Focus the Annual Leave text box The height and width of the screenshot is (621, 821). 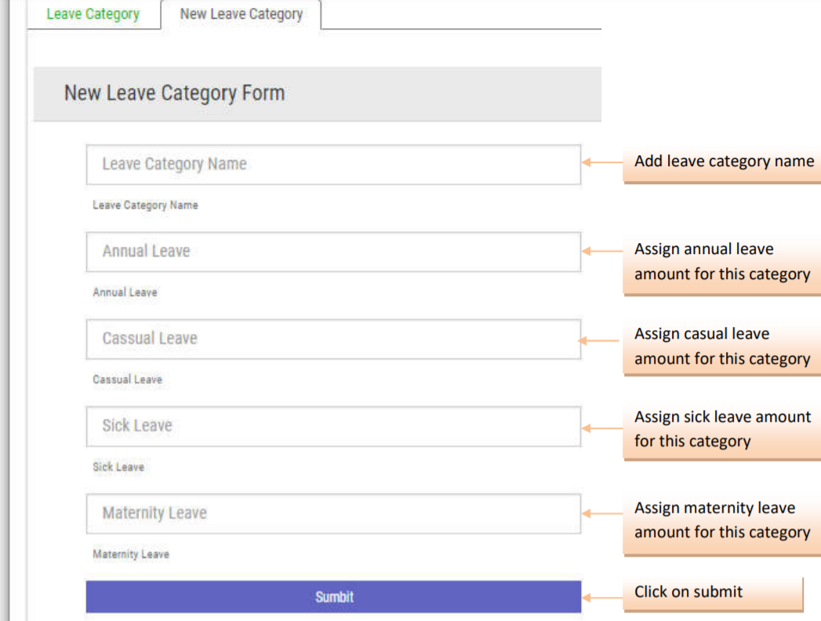333,252
